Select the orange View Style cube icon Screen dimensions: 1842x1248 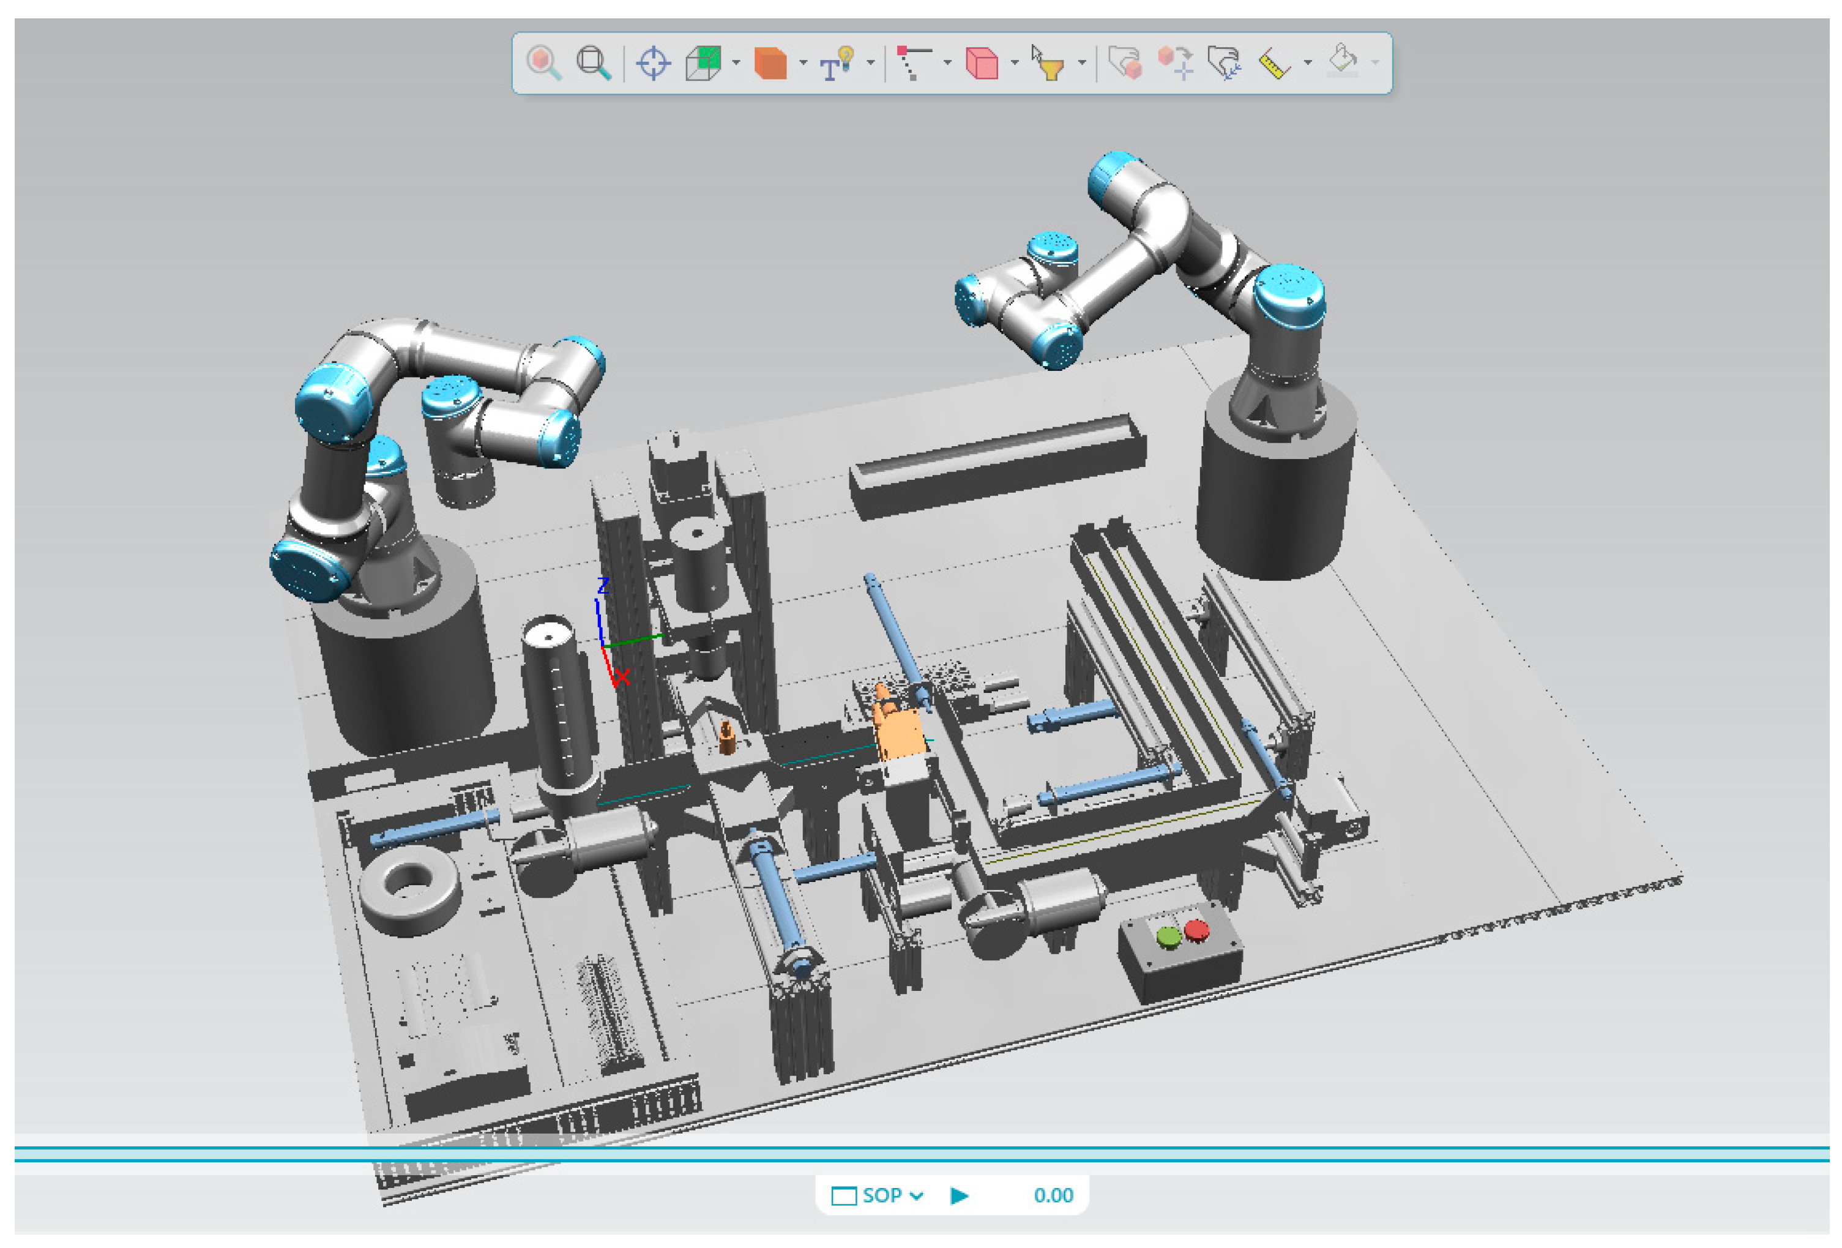click(770, 62)
